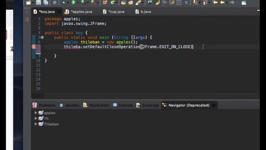Expand the apples project arrow
This screenshot has width=266, height=150.
coord(36,112)
